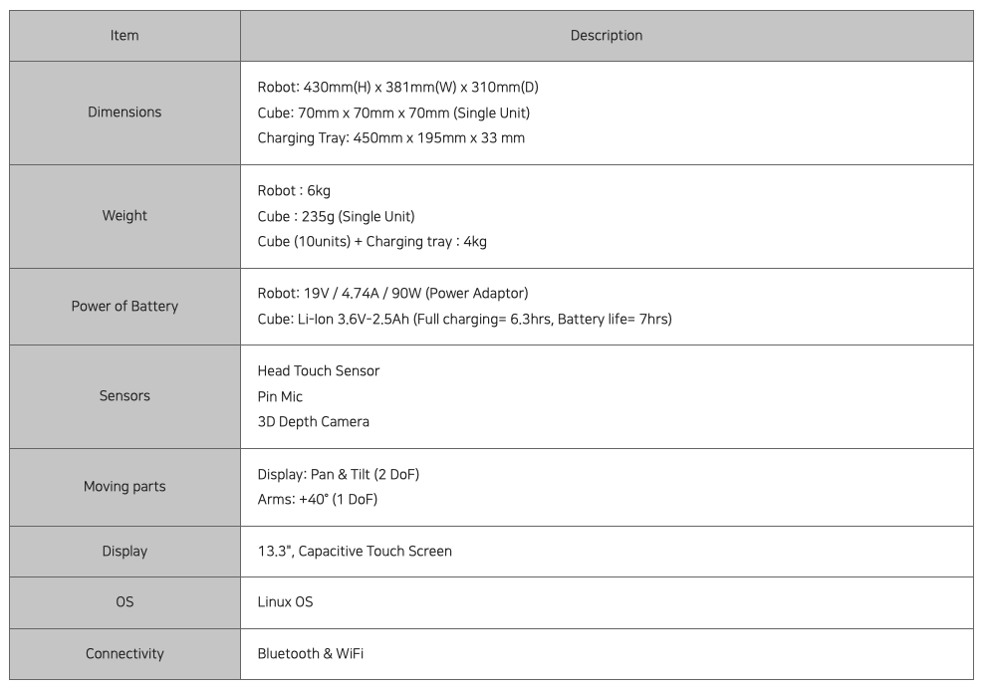The height and width of the screenshot is (690, 986).
Task: Select the "Power of Battery" row label
Action: tap(124, 307)
